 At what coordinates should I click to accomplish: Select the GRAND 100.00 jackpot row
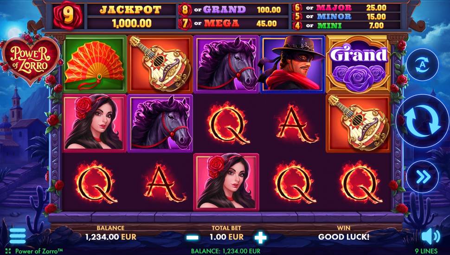(x=232, y=10)
